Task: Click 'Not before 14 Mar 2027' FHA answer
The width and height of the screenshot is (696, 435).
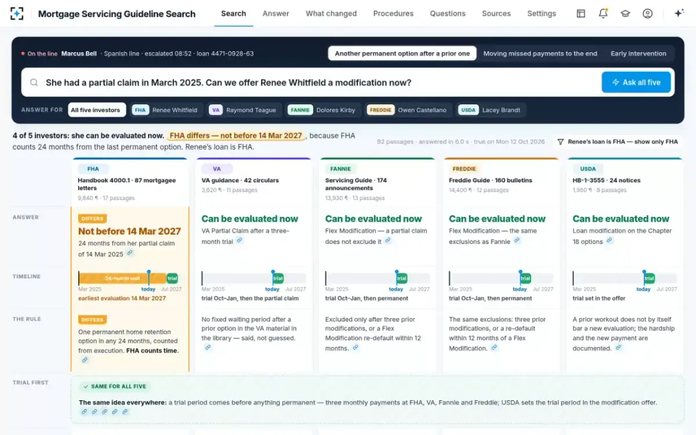Action: [x=130, y=231]
